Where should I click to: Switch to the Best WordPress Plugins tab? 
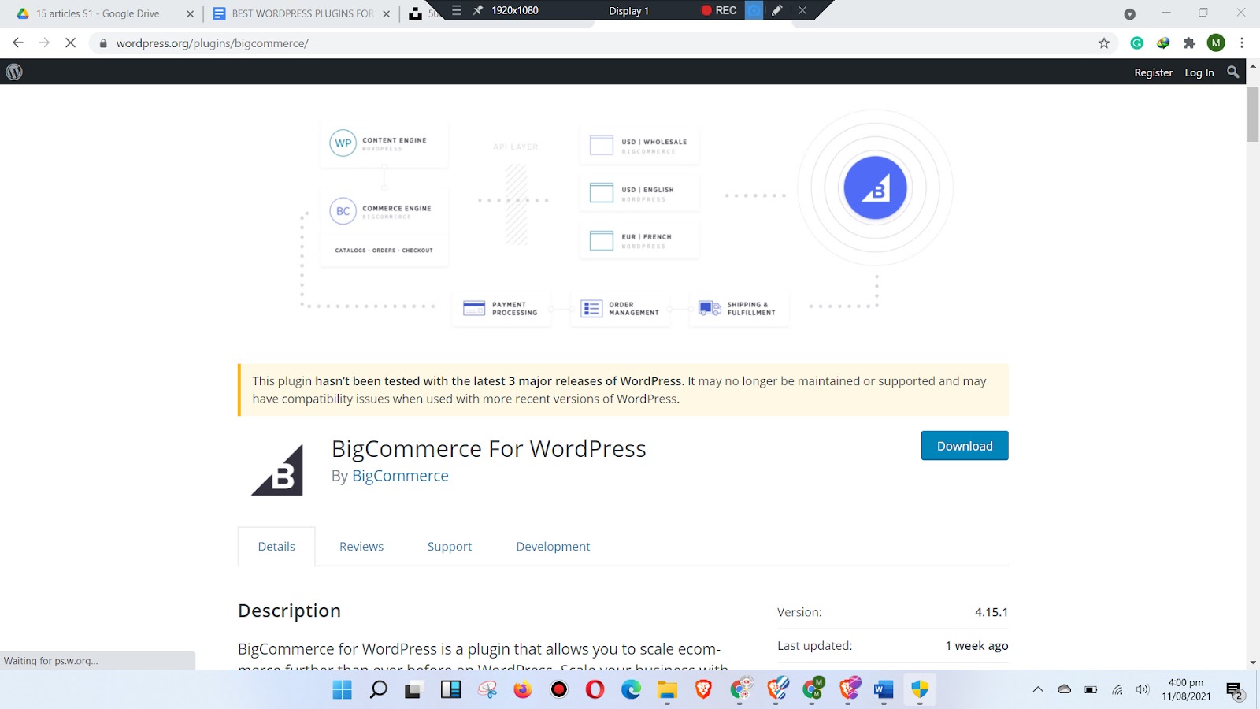(302, 13)
